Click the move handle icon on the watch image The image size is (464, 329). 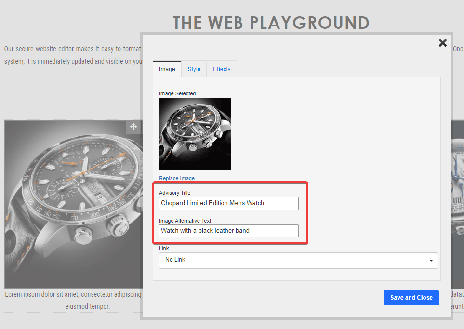(133, 127)
